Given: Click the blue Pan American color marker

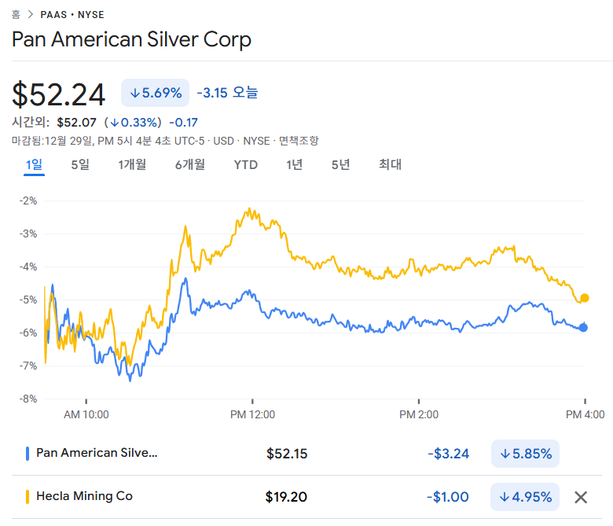Looking at the screenshot, I should (28, 453).
